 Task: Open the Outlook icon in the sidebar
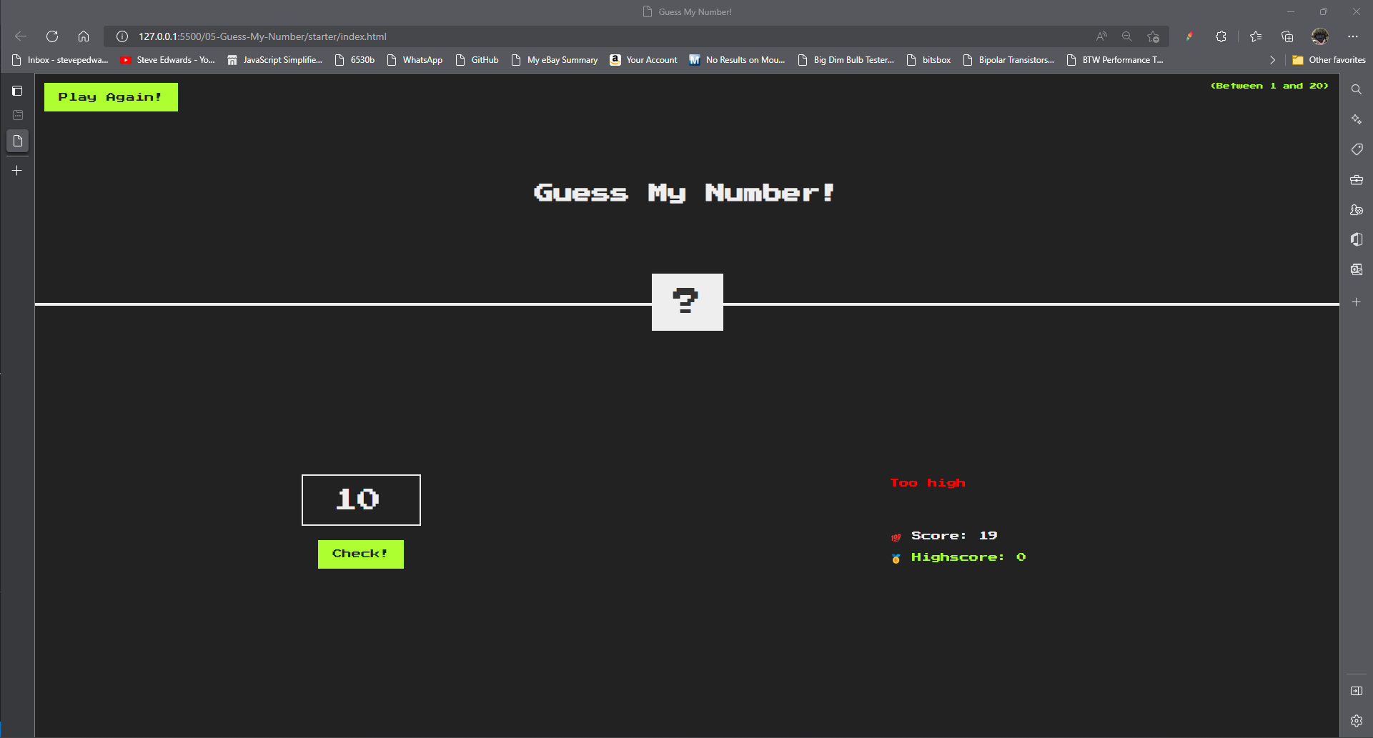[x=1356, y=269]
